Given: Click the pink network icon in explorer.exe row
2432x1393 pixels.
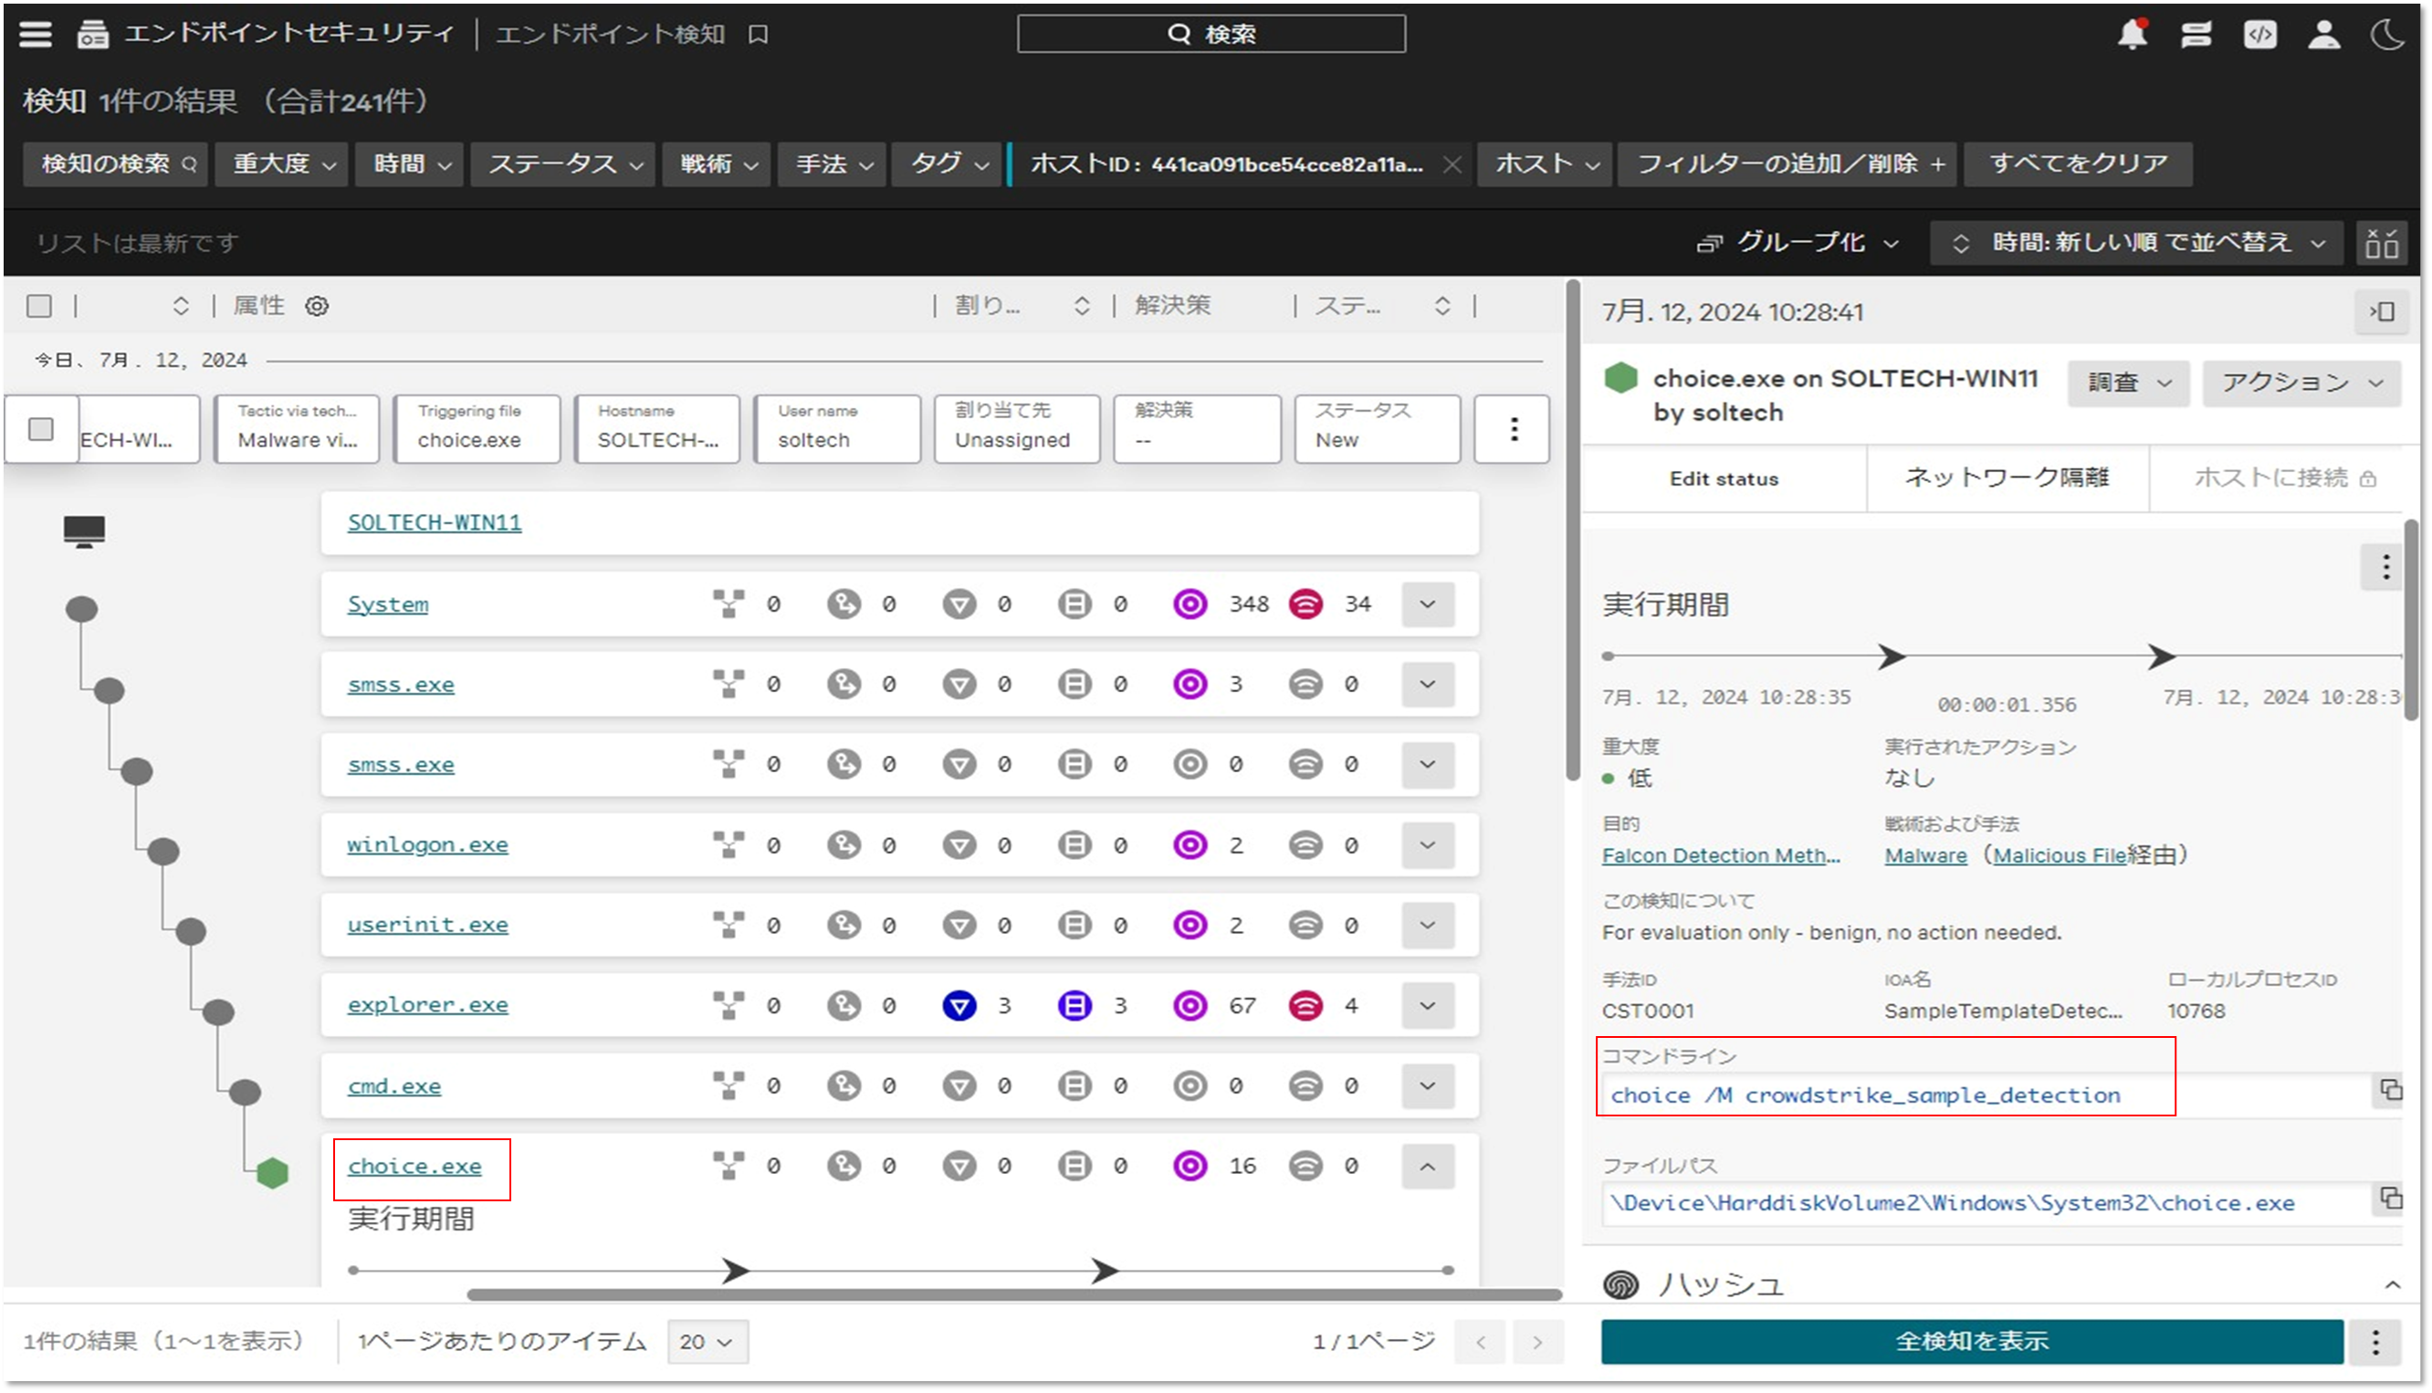Looking at the screenshot, I should (x=1305, y=1006).
